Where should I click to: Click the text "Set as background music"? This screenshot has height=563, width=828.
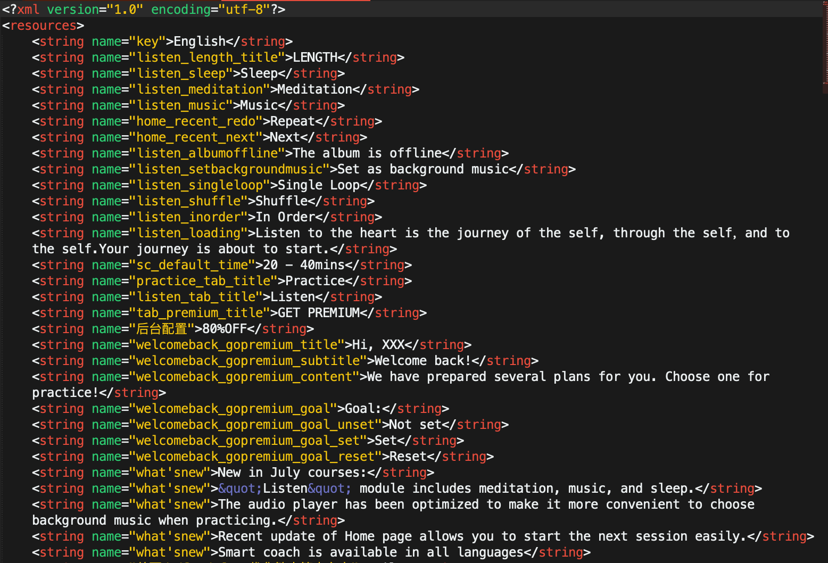click(423, 169)
